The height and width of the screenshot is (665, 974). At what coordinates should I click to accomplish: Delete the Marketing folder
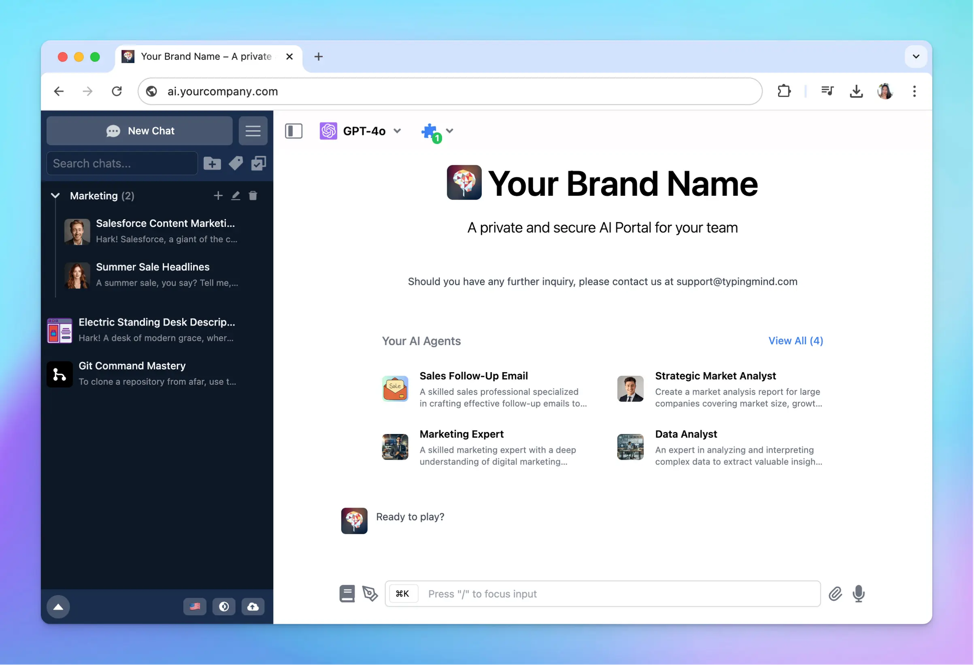click(x=253, y=196)
